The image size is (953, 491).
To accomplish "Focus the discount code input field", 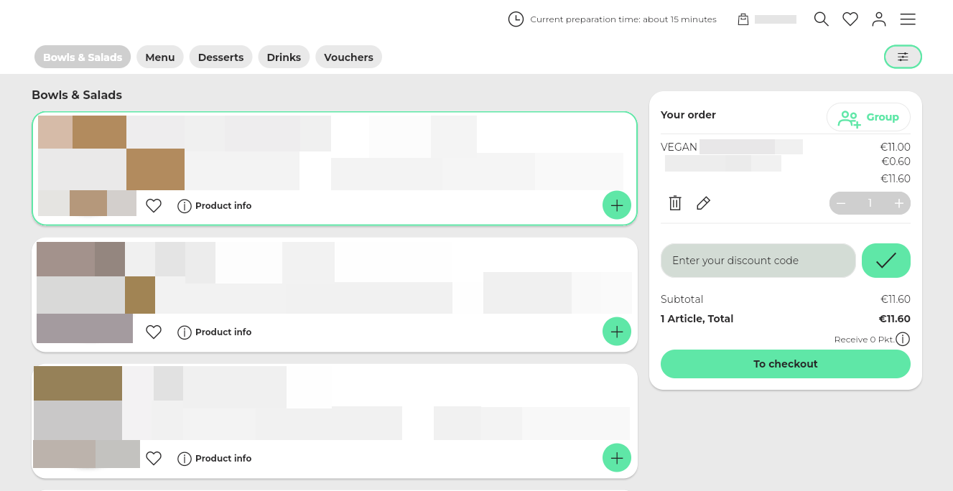I will click(758, 261).
